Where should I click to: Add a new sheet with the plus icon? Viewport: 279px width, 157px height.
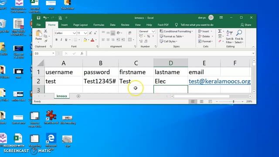78,96
